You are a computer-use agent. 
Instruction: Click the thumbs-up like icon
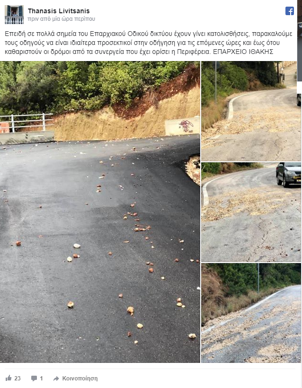(x=9, y=378)
